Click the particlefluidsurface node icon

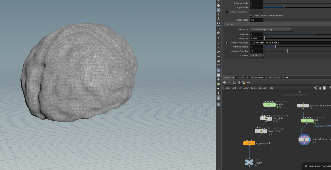(x=304, y=139)
